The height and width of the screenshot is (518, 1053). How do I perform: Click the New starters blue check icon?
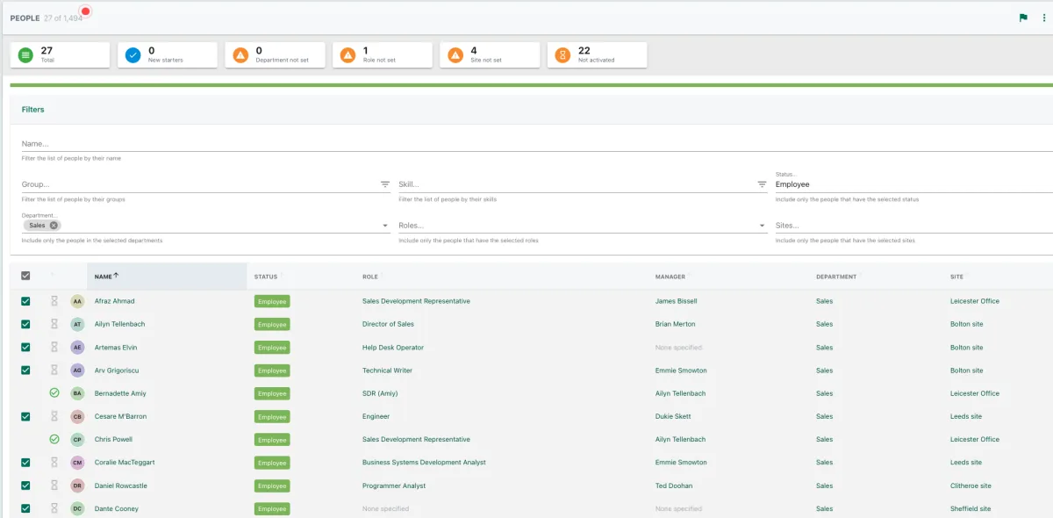133,55
